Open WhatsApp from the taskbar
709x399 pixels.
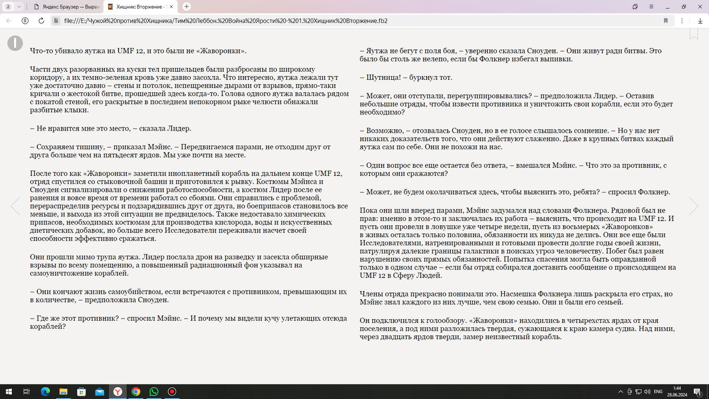click(x=154, y=391)
